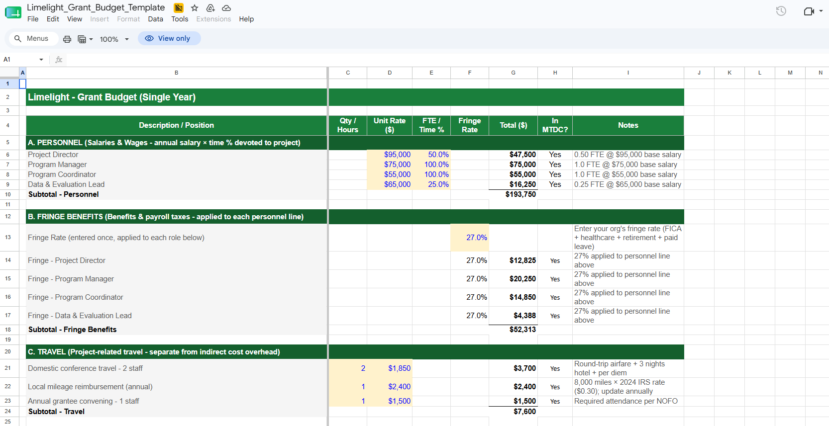Select 'Domestic conference travel - 2 staff' cell

coord(176,368)
